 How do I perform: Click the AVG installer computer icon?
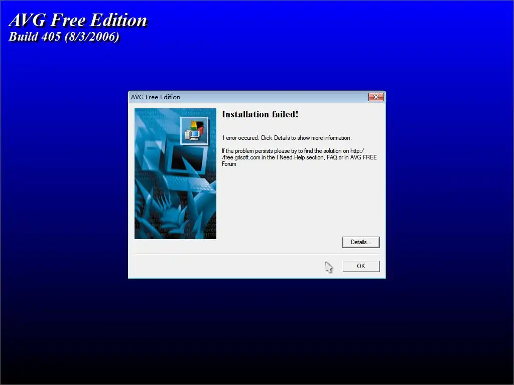click(194, 131)
